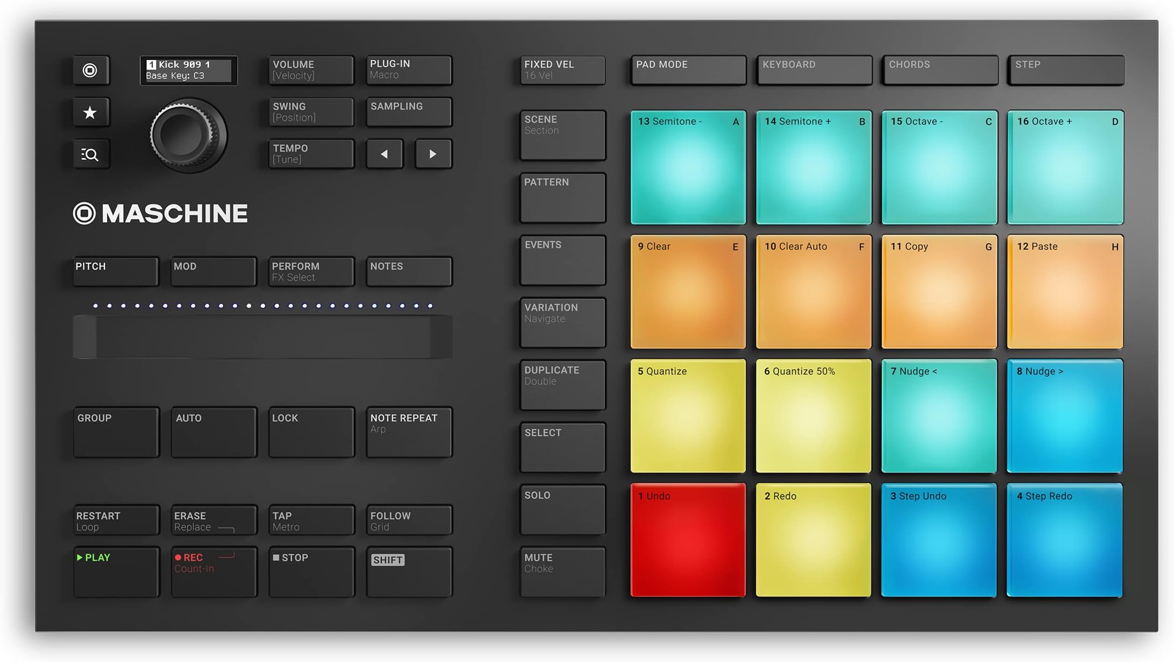
Task: Click the favorites star icon
Action: pos(90,112)
